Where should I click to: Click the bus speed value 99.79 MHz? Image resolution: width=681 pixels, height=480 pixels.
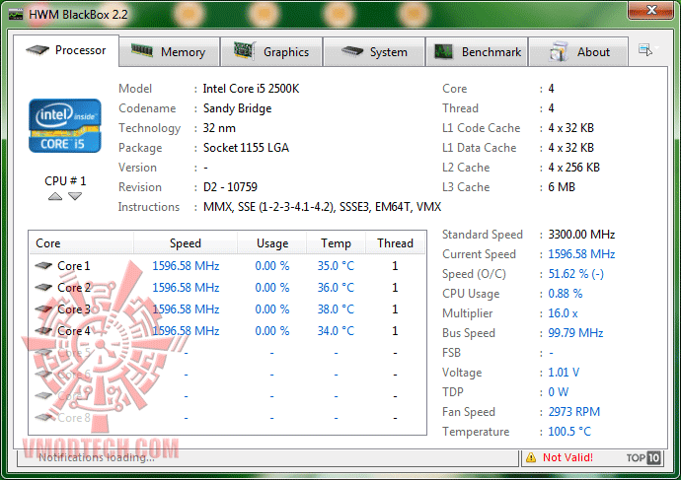[x=575, y=333]
